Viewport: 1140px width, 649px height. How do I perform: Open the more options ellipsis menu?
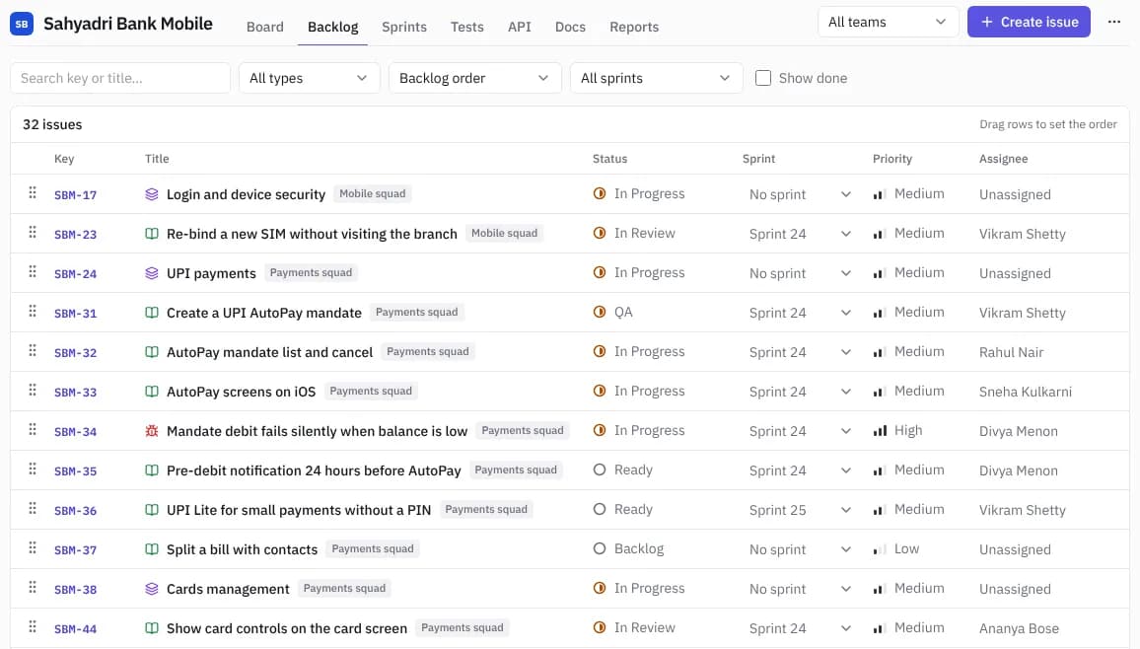click(1113, 22)
